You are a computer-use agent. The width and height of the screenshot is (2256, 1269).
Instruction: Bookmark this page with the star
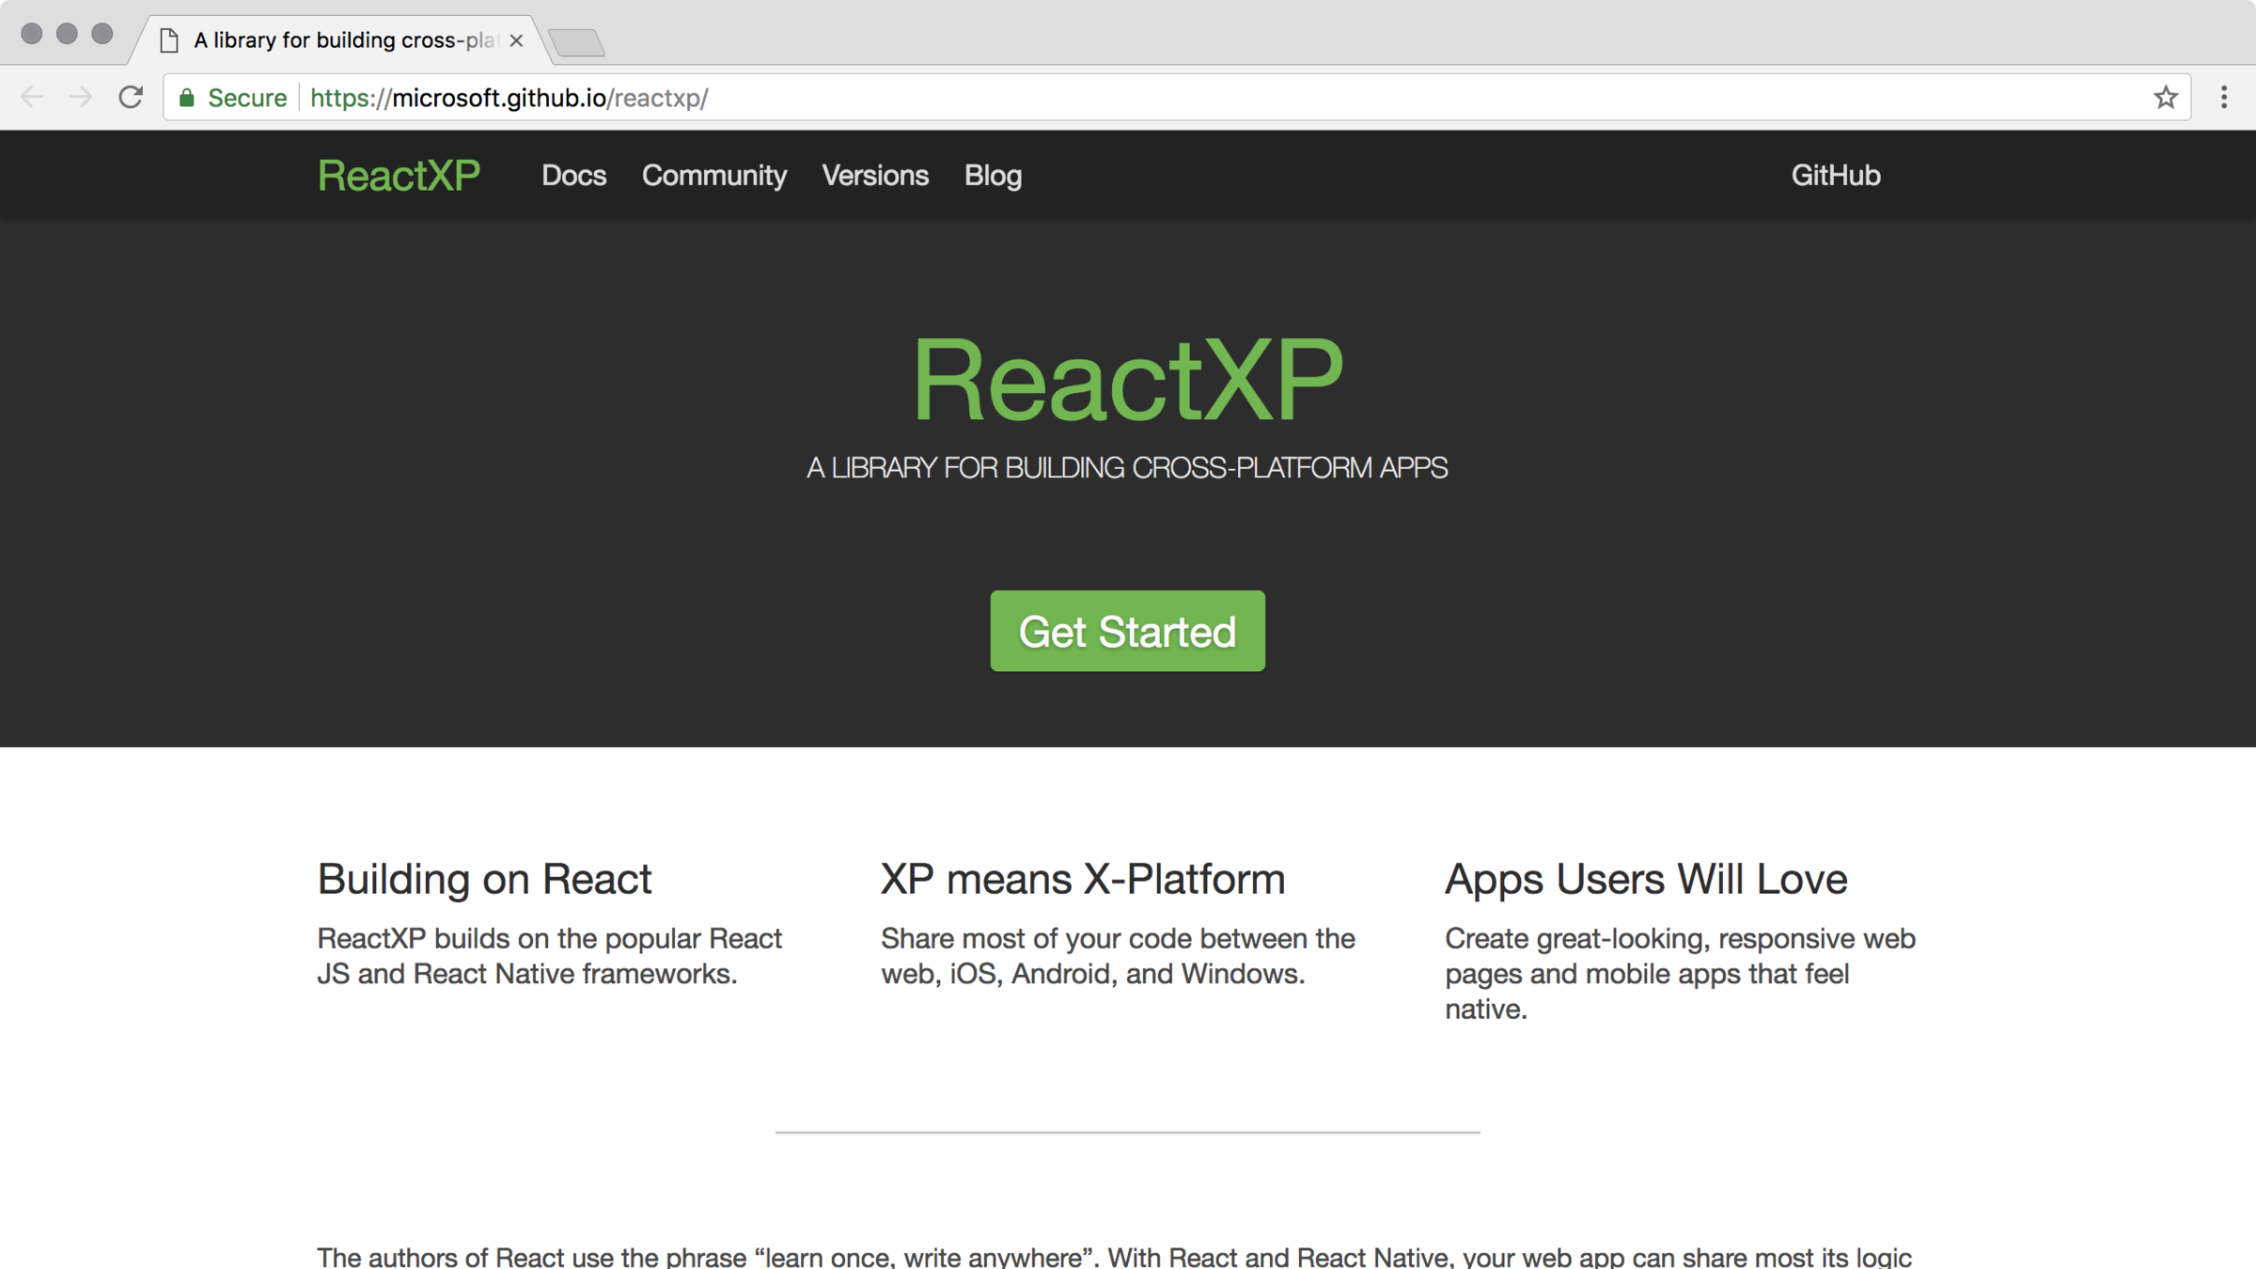tap(2166, 97)
